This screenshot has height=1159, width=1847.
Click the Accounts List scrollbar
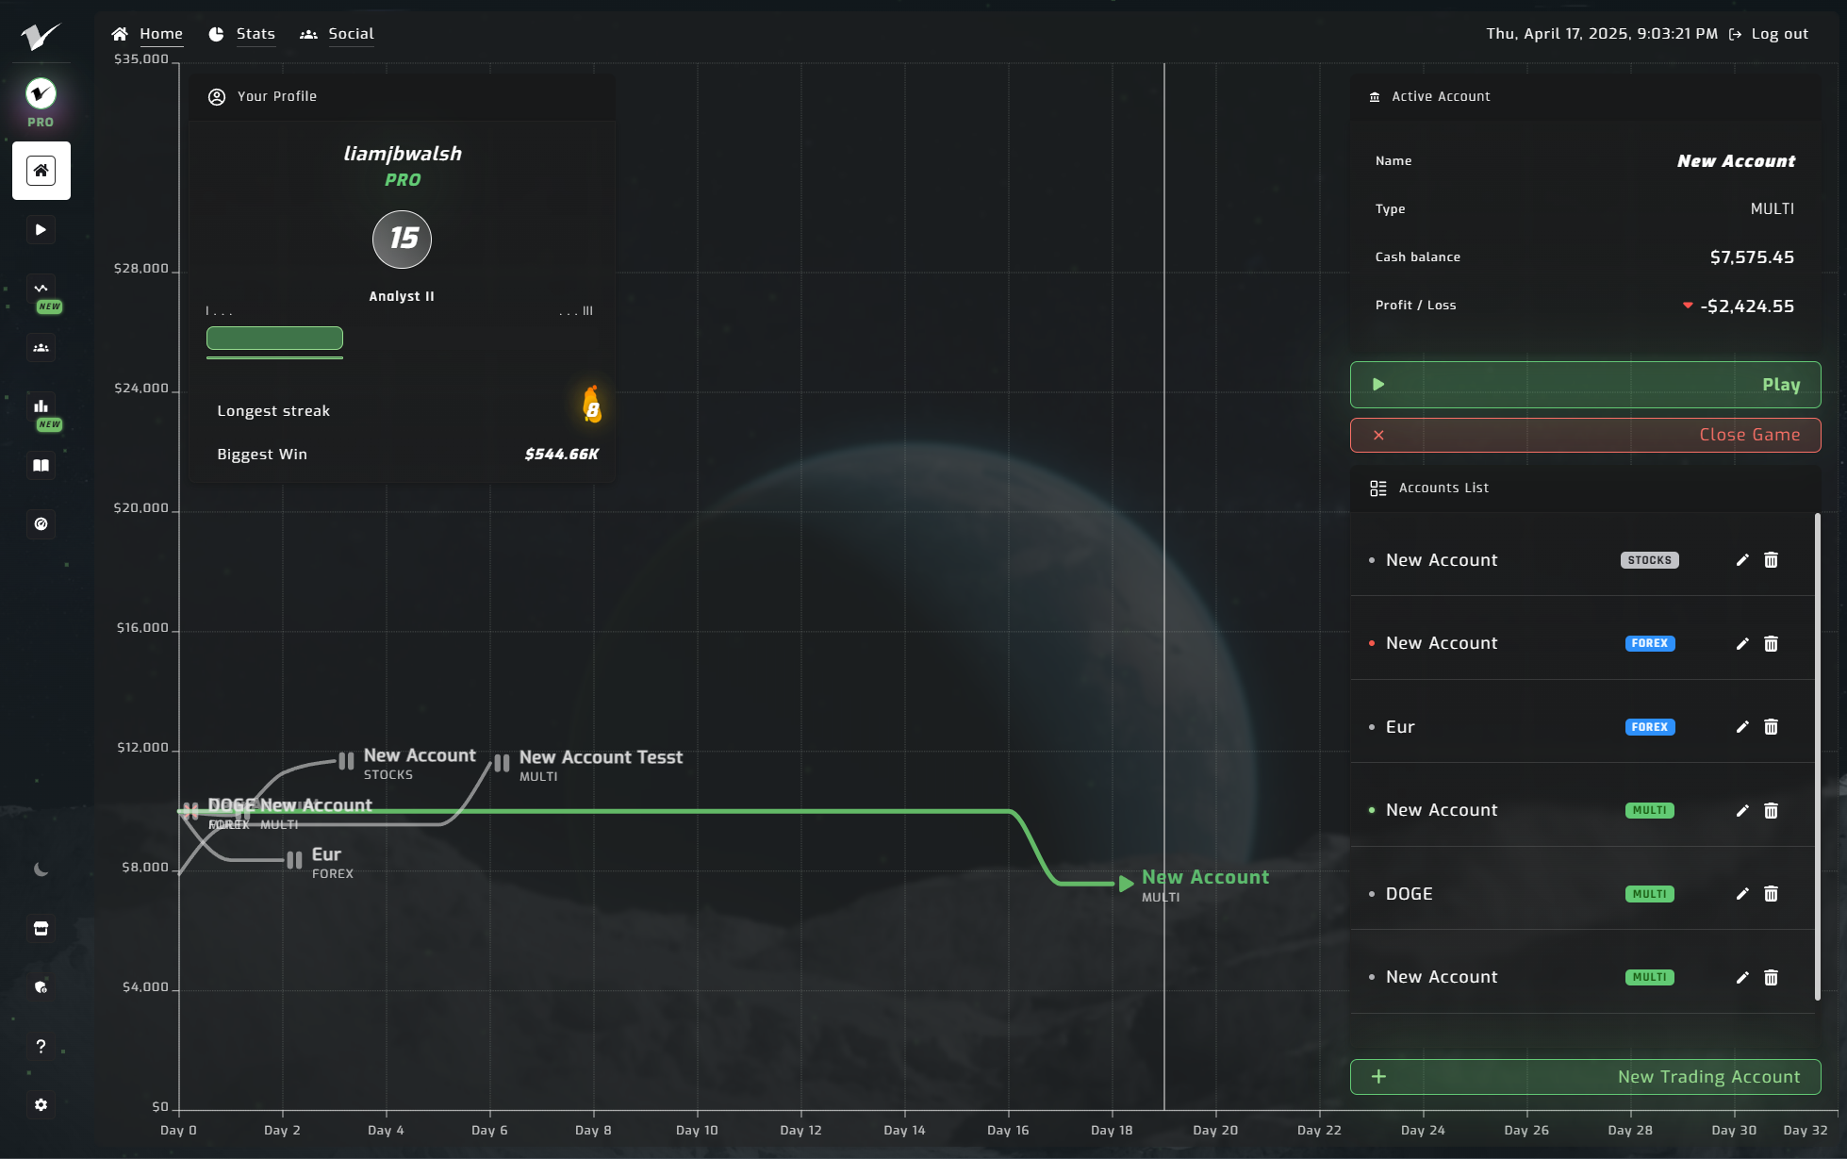[x=1817, y=754]
